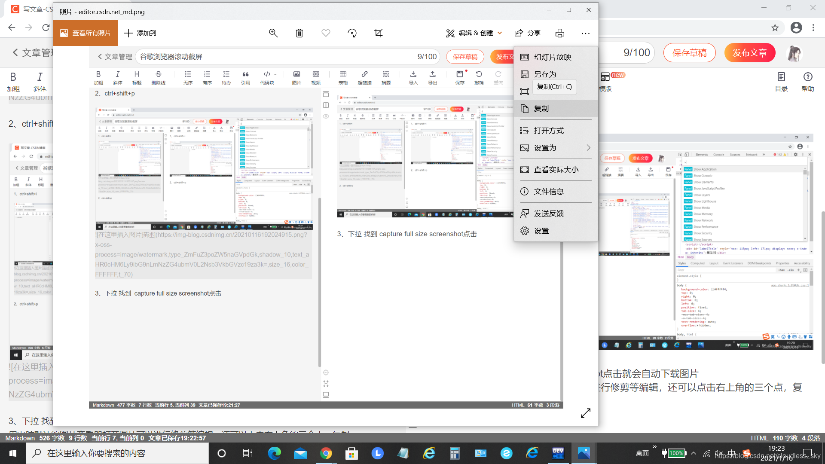Expand the 设置为 submenu arrow

(588, 148)
